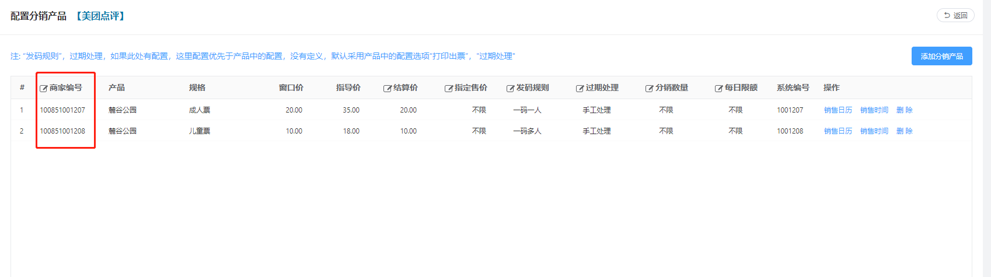Click edit icon beside 商家编号 header
Viewport: 991px width, 277px height.
click(x=43, y=89)
